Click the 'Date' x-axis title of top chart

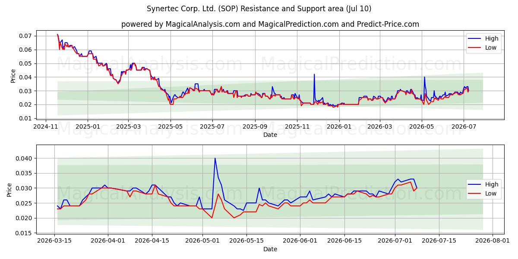270,135
